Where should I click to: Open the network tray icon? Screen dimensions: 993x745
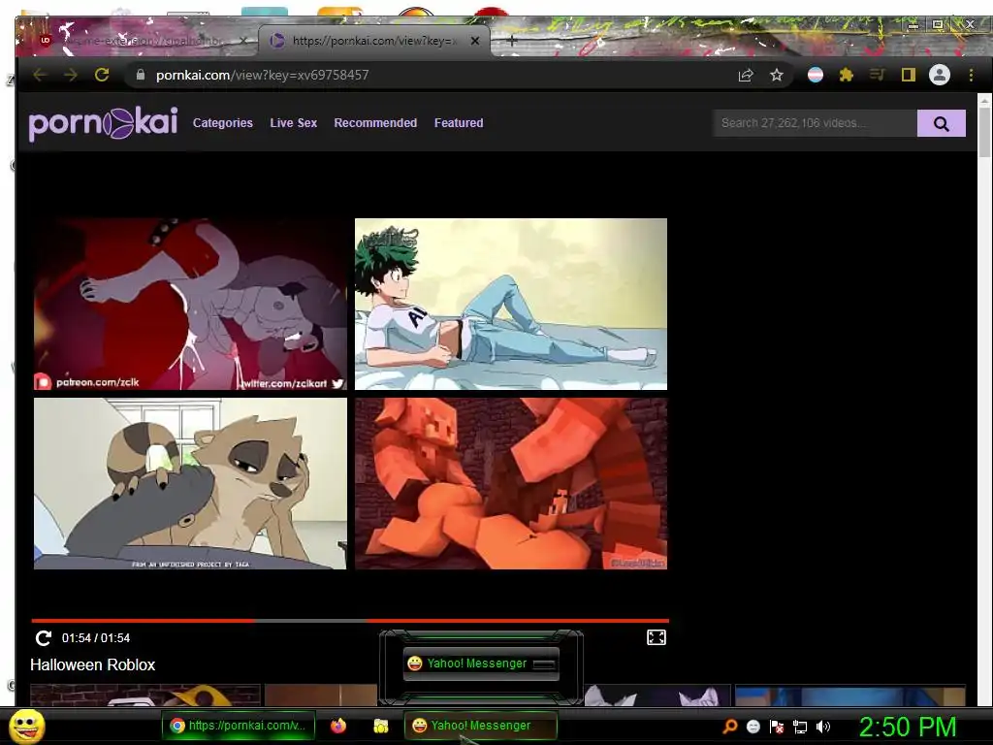800,727
